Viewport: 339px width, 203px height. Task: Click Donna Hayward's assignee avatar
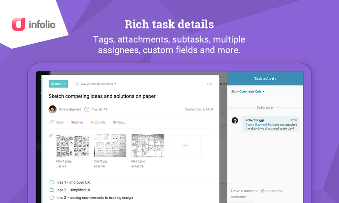coord(53,109)
